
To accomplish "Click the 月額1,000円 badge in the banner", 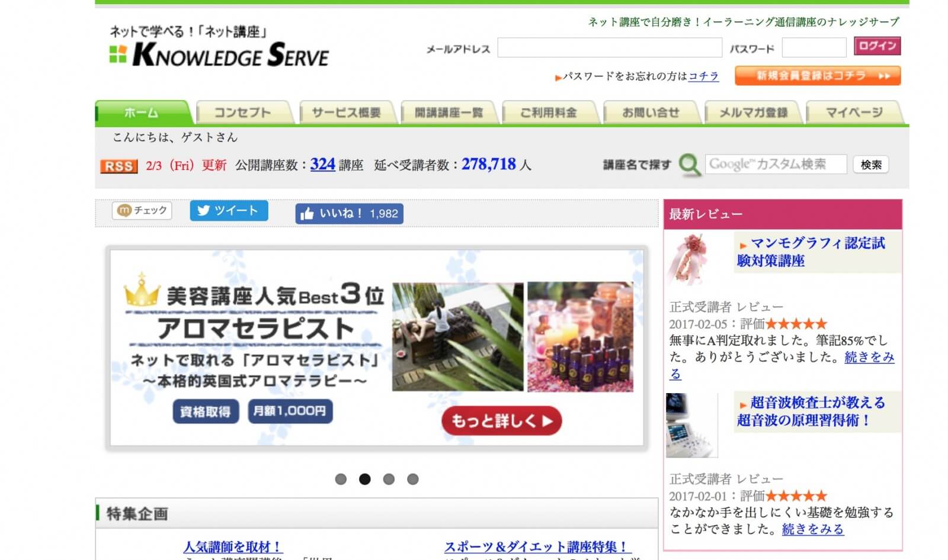I will point(289,411).
